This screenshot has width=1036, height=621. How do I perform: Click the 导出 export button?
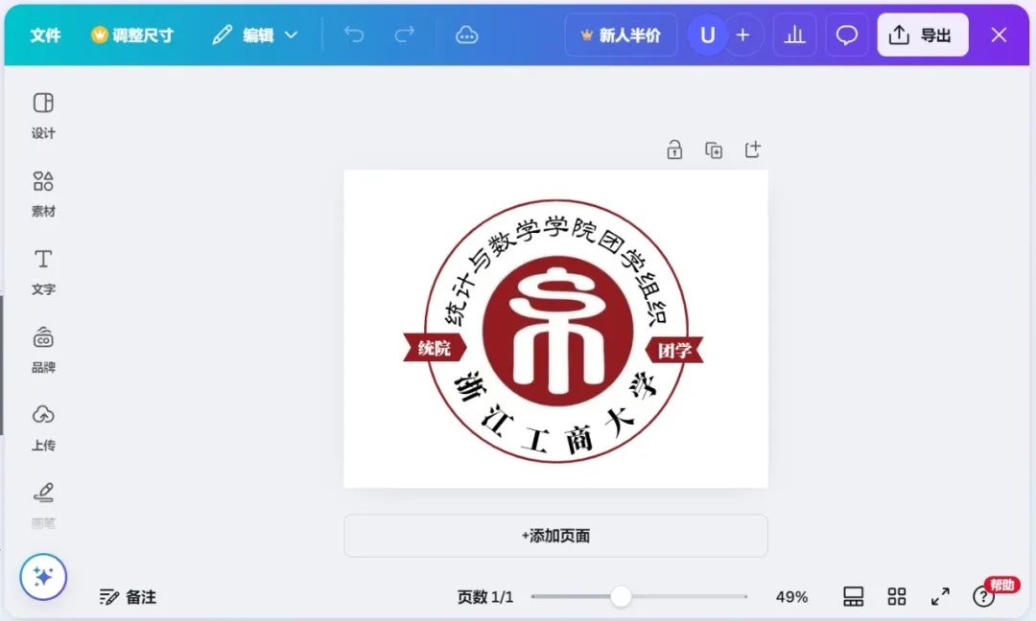[x=922, y=34]
